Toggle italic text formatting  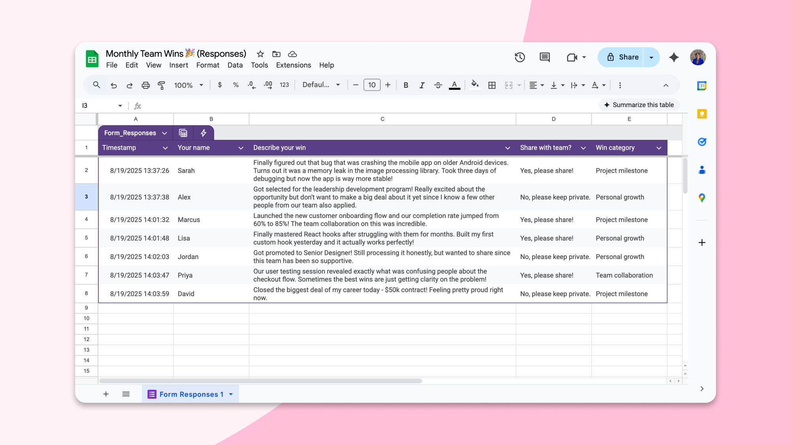point(422,85)
